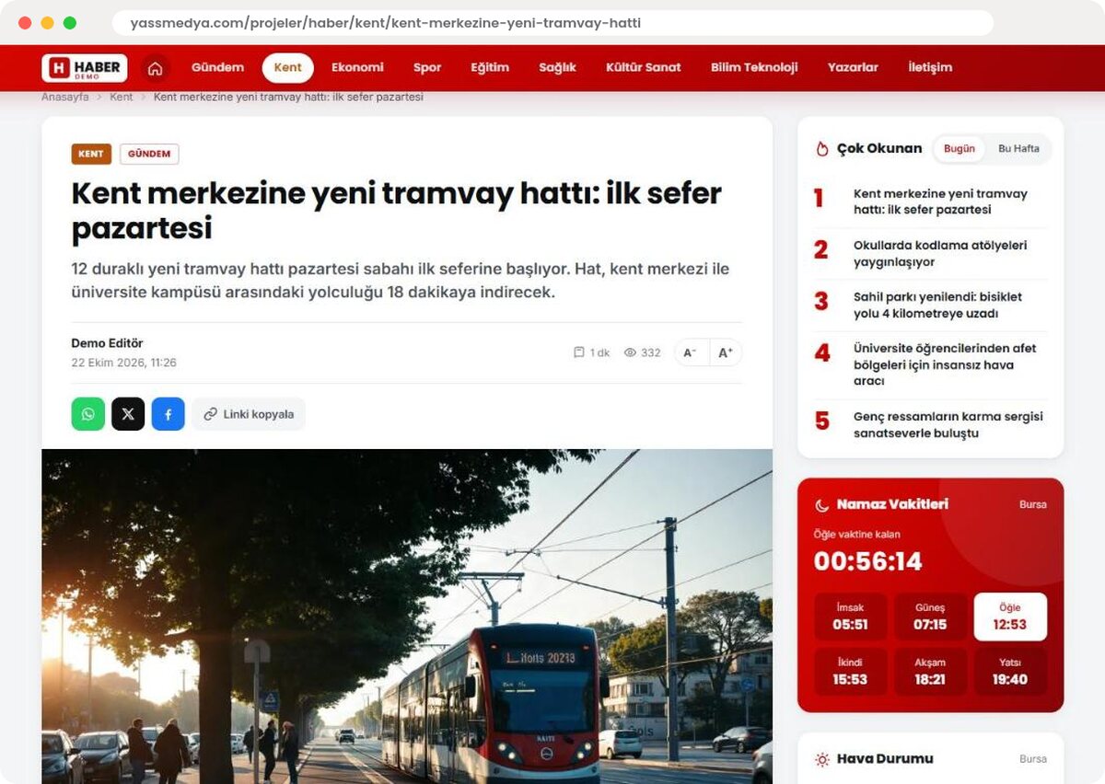Click the article date 22 Ekim 2026
This screenshot has width=1105, height=784.
click(x=124, y=363)
